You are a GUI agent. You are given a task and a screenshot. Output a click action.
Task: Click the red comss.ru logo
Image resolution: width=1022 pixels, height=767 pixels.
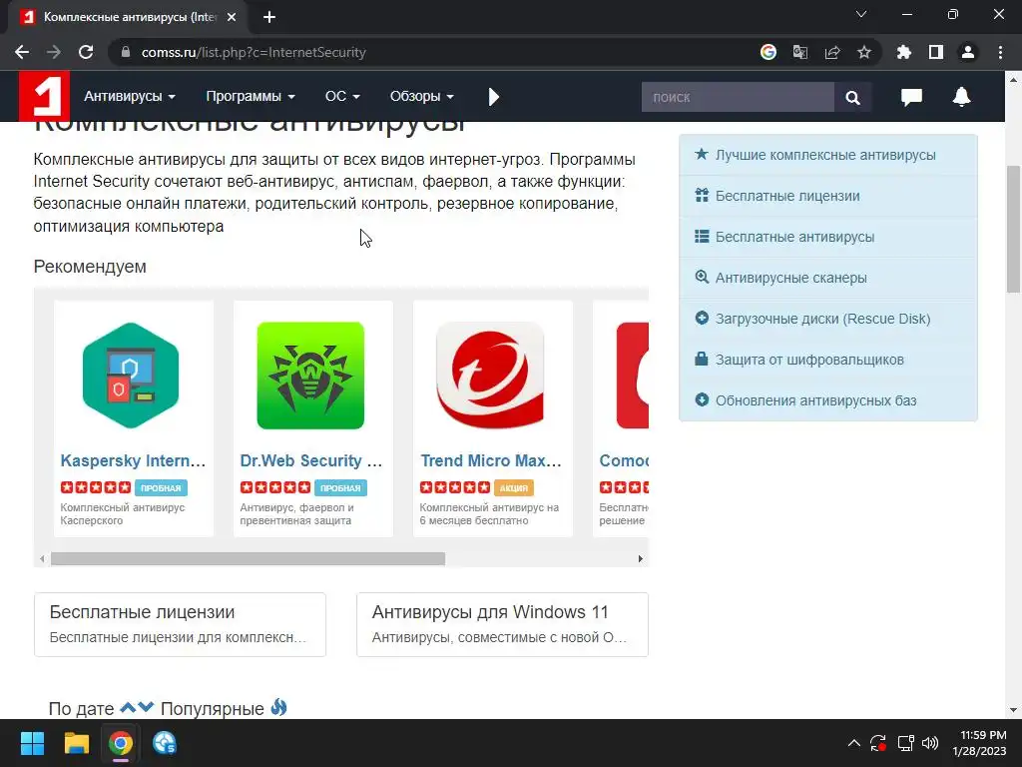44,96
